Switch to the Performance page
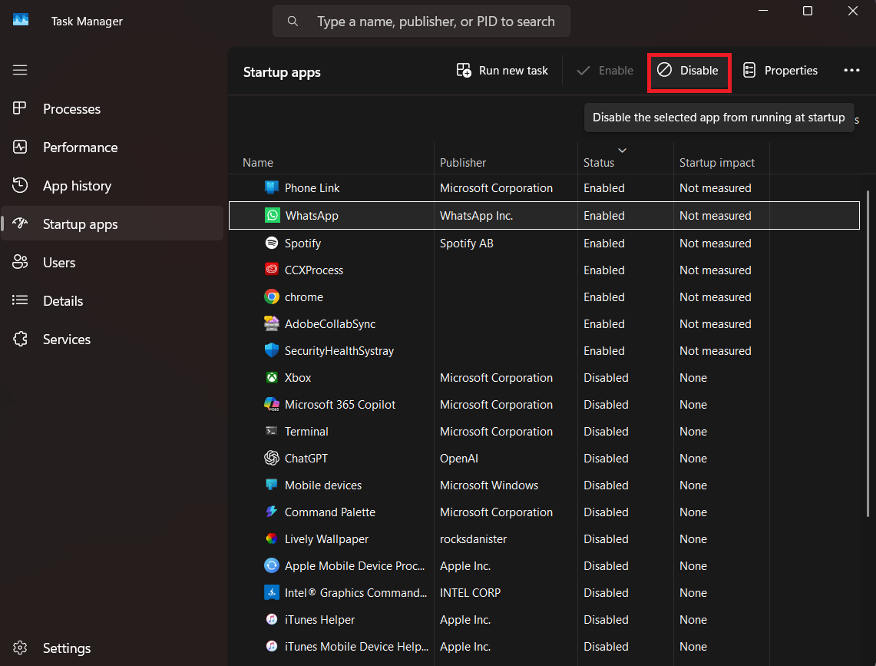Image resolution: width=876 pixels, height=666 pixels. (112, 147)
